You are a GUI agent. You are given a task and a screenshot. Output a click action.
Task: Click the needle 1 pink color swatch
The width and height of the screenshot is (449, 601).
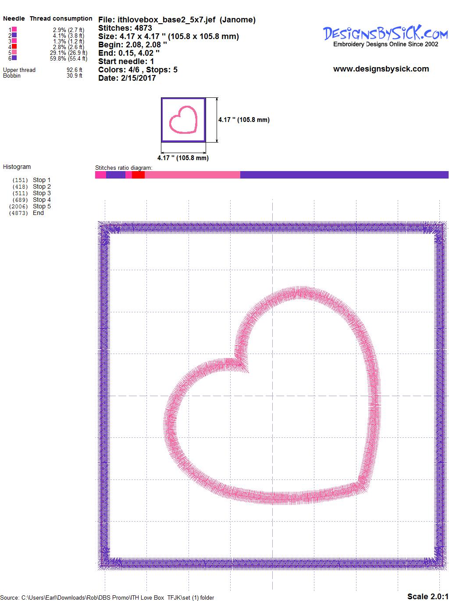(14, 29)
